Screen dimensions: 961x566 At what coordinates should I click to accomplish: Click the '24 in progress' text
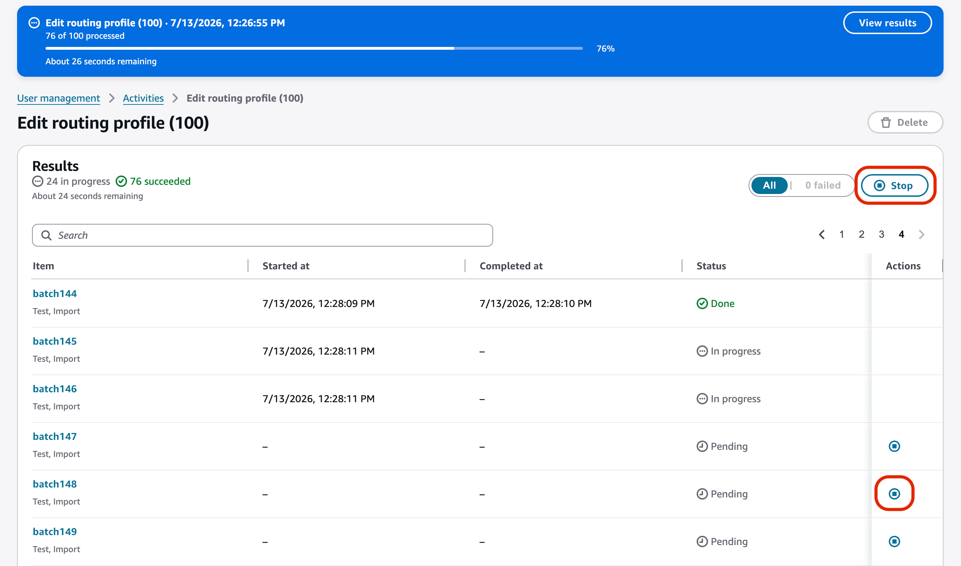(78, 181)
